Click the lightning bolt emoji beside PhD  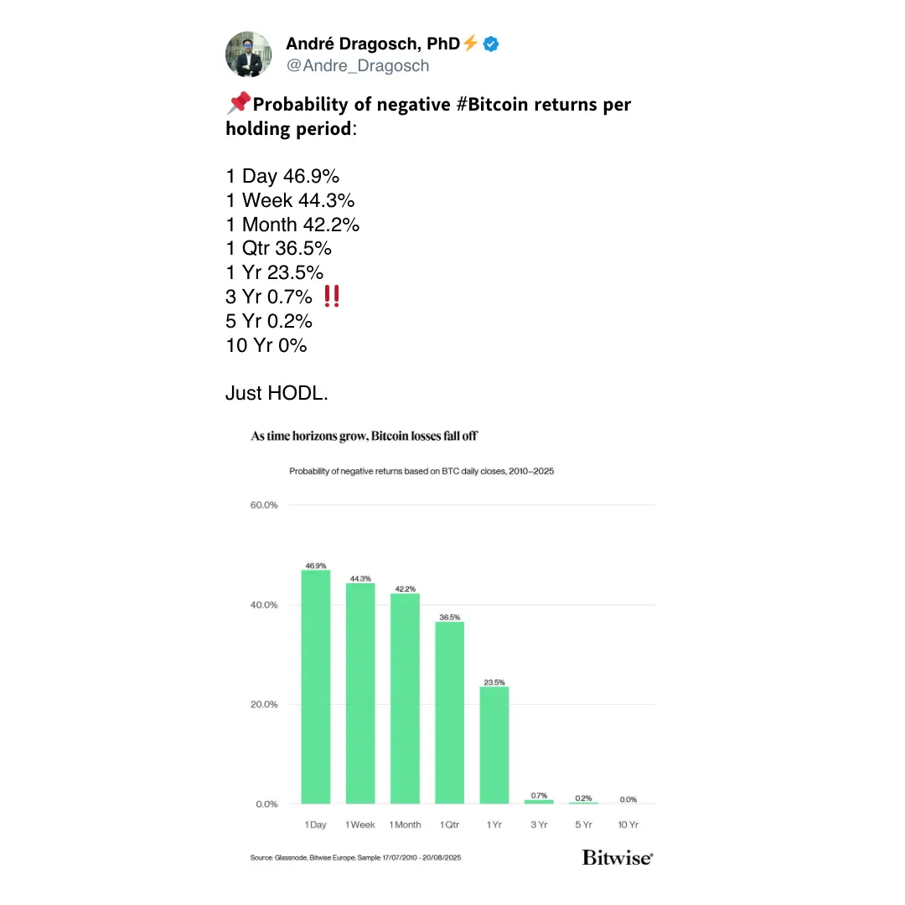click(x=471, y=43)
